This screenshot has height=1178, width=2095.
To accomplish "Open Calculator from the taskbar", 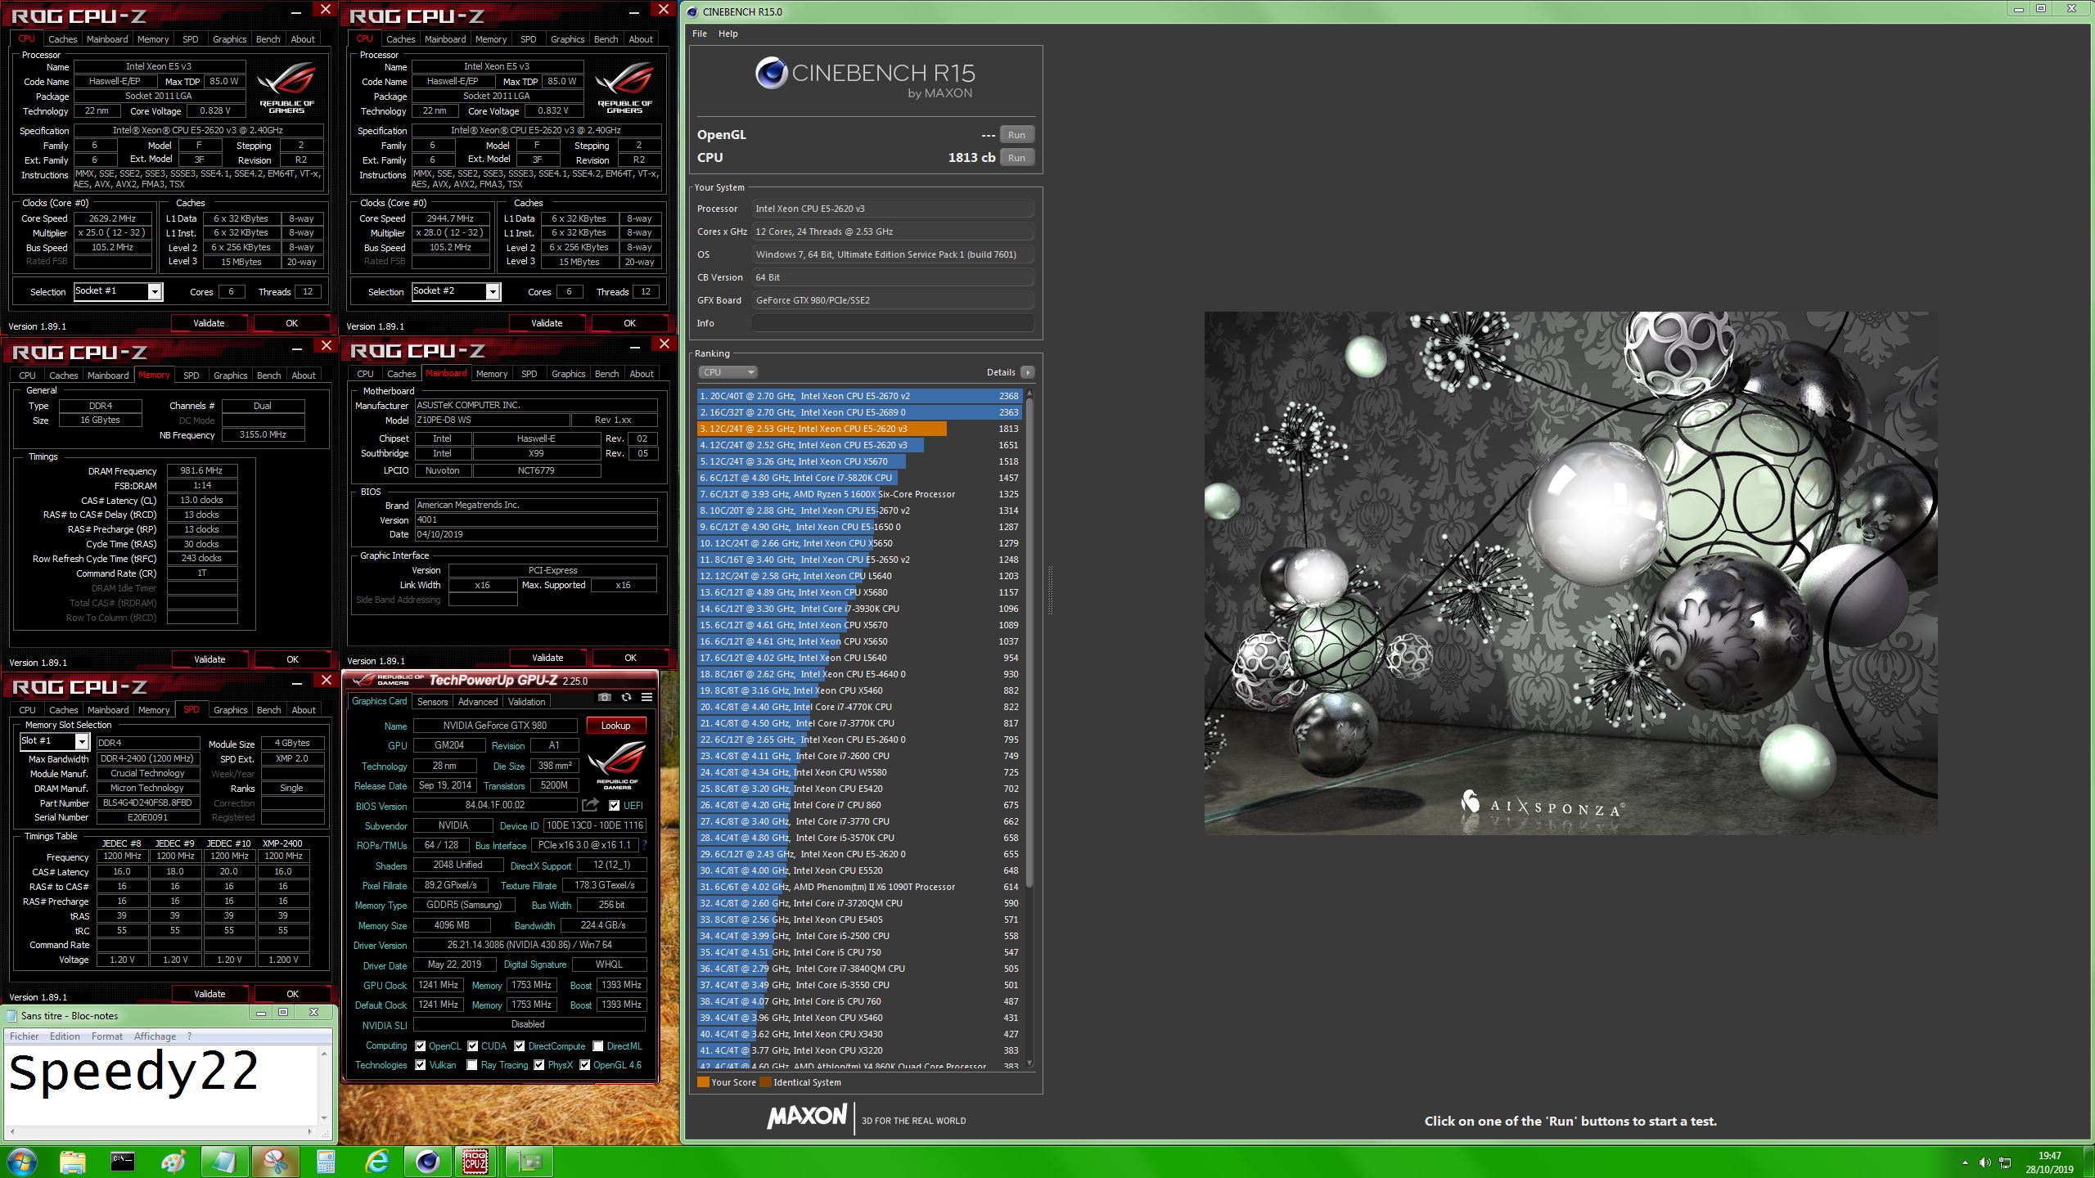I will coord(326,1162).
